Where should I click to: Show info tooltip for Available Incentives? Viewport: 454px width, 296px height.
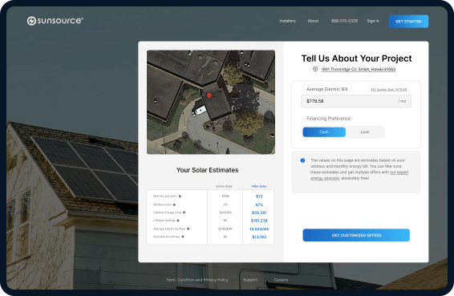click(183, 237)
